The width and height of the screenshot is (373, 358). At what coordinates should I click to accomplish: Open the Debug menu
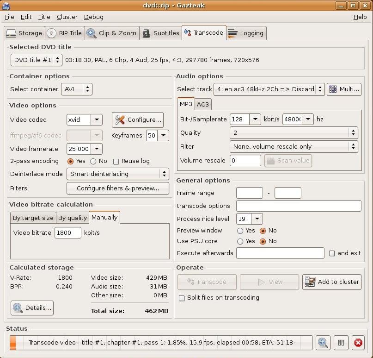[x=94, y=17]
